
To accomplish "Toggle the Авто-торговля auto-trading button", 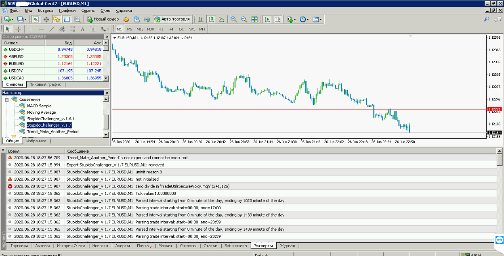I will tap(172, 19).
